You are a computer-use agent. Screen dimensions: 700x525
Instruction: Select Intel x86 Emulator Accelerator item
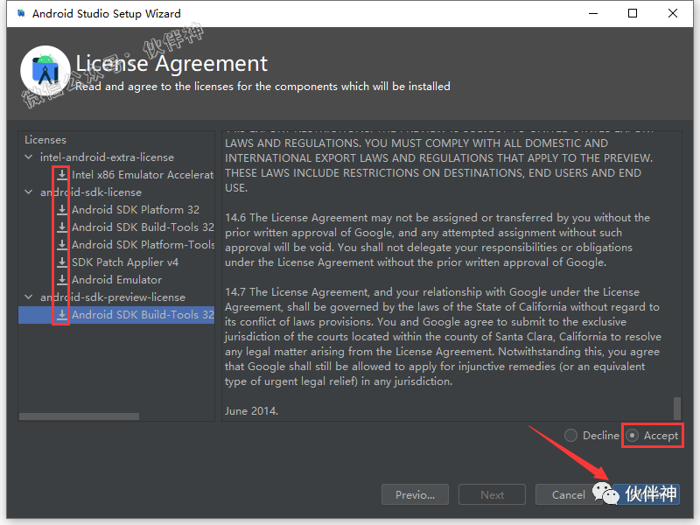pos(143,174)
